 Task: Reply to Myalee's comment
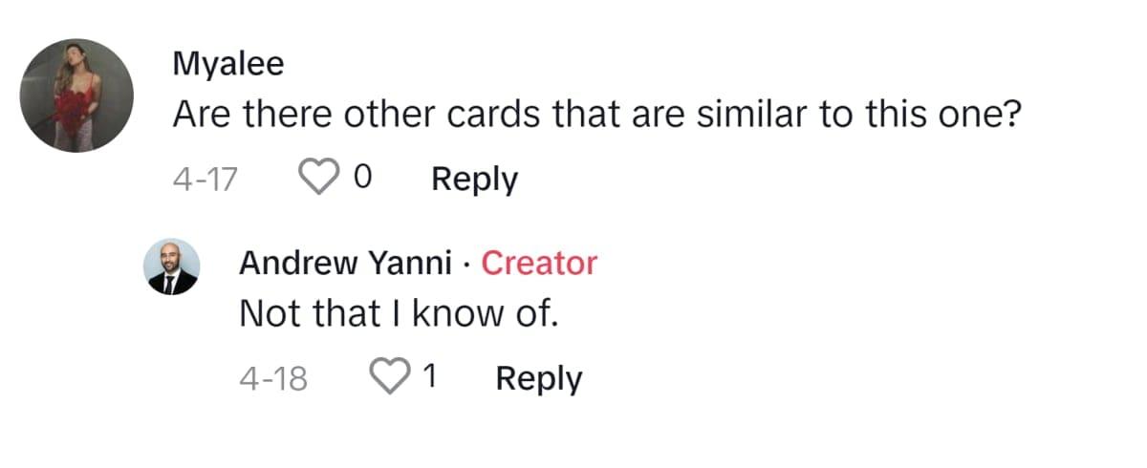tap(474, 179)
